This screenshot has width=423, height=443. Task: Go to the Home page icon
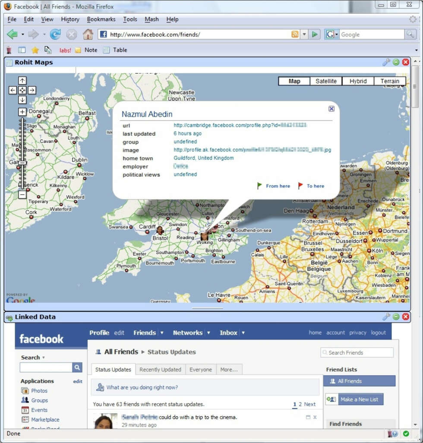[x=88, y=35]
